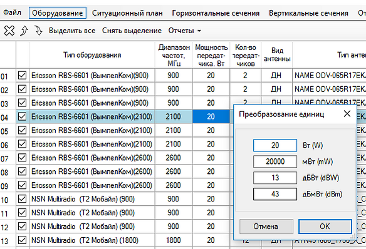Toggle the checkbox in row 05
The width and height of the screenshot is (366, 249).
pos(22,130)
